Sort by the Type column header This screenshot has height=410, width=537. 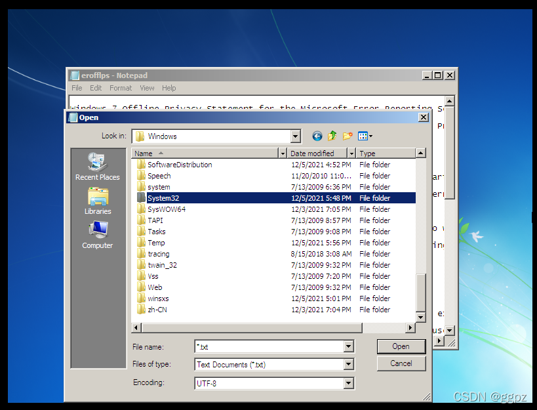pos(386,154)
